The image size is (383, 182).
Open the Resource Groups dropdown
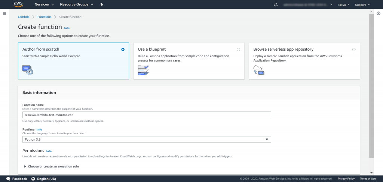coord(76,4)
